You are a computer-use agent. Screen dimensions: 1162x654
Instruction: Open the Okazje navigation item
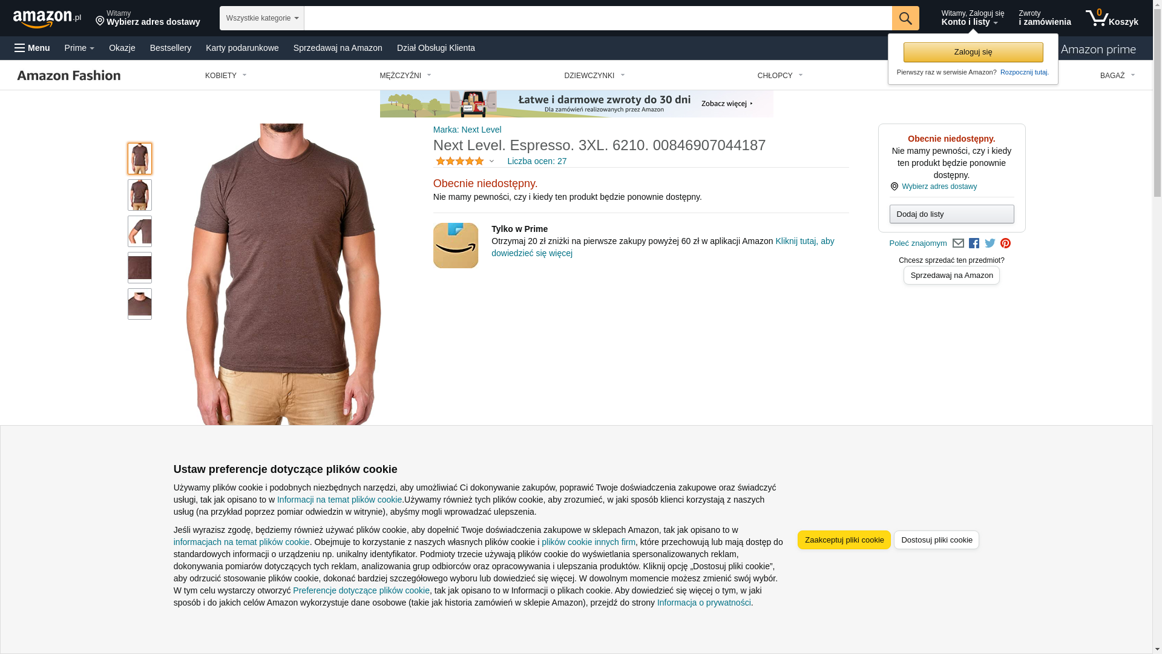pos(122,48)
